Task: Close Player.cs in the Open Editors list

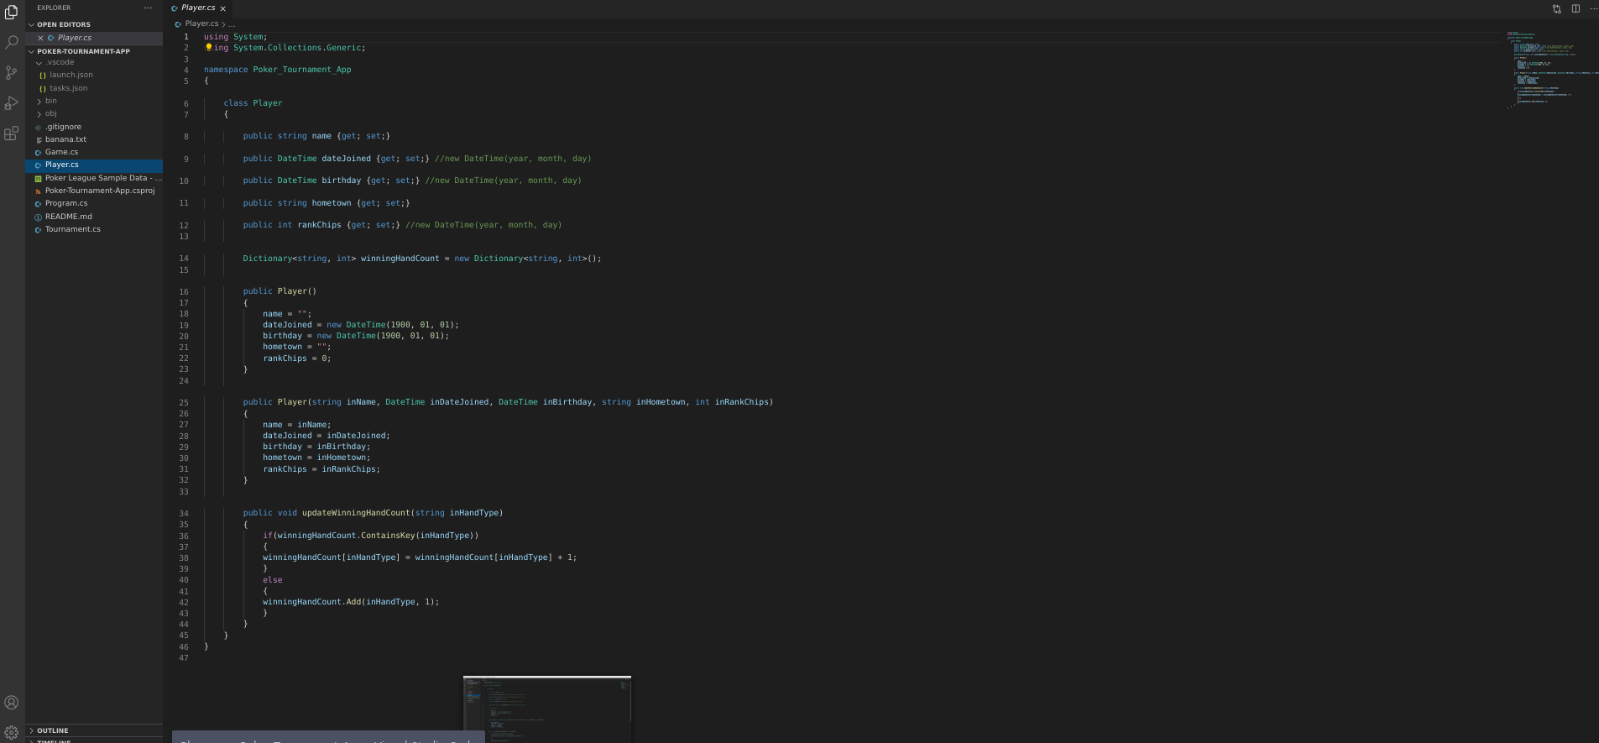Action: [x=40, y=38]
